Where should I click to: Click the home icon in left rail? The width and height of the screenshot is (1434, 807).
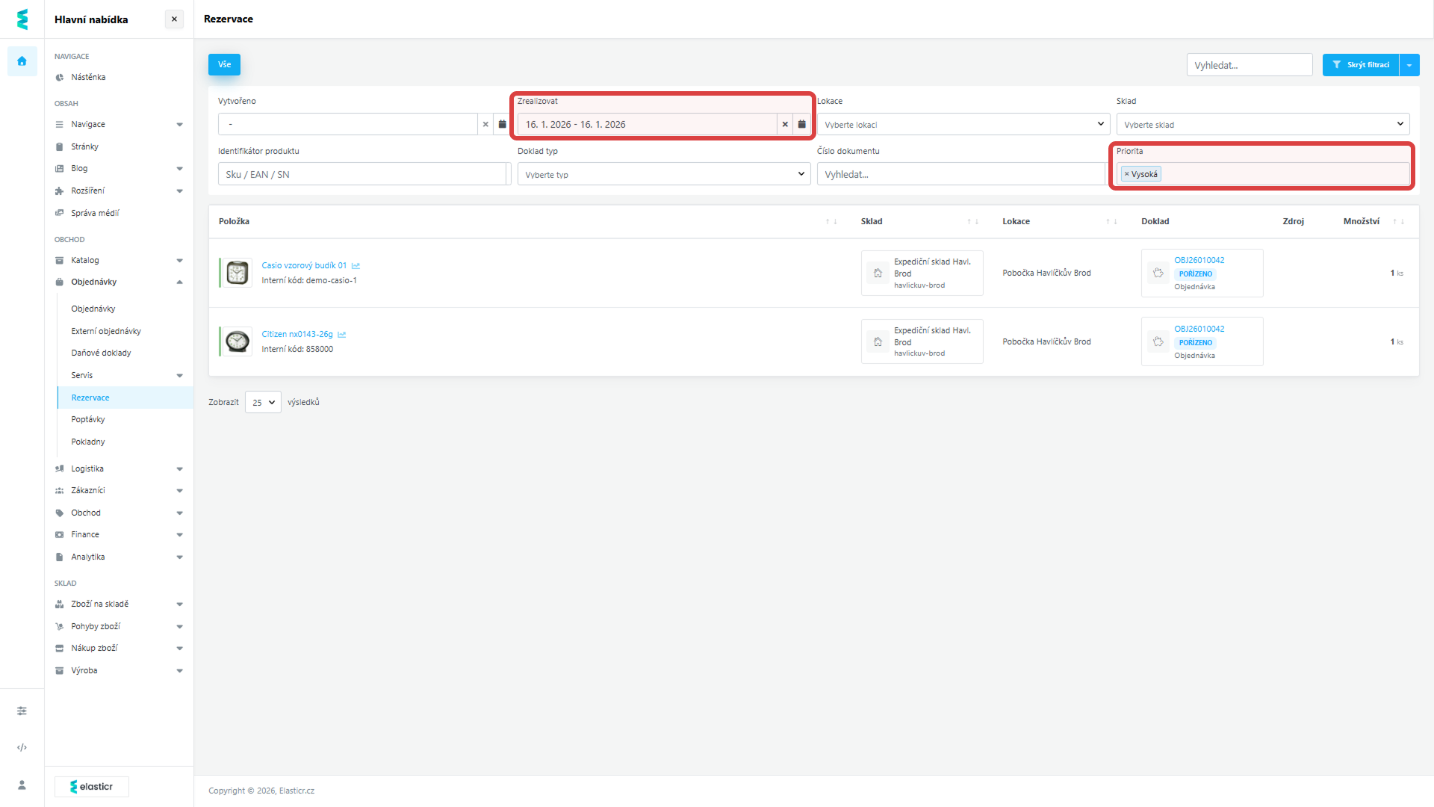22,61
